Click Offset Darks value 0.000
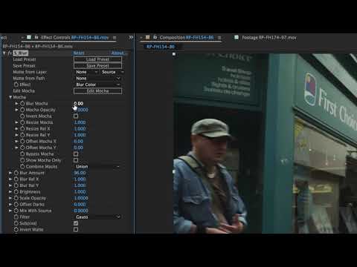Viewport: 357px width, 267px height. (x=80, y=205)
